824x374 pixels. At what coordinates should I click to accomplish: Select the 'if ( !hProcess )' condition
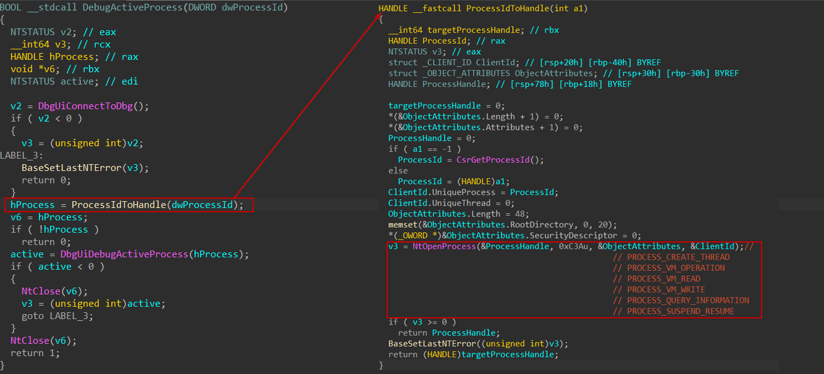54,230
